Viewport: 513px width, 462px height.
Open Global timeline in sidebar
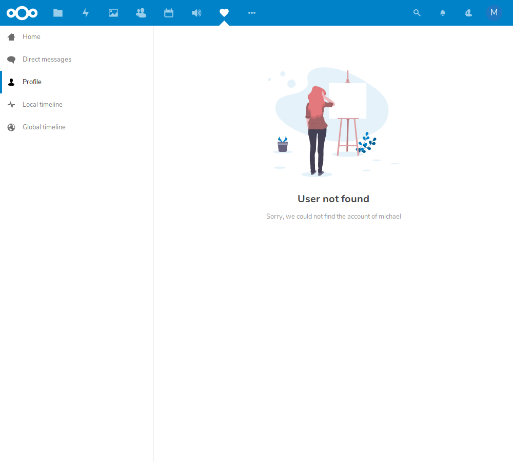pyautogui.click(x=76, y=127)
